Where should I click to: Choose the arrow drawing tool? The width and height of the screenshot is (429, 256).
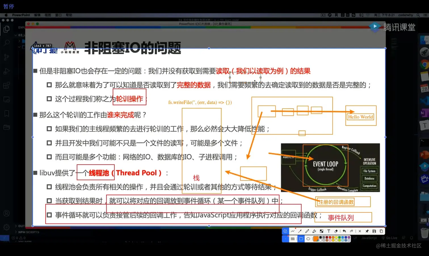coord(300,231)
